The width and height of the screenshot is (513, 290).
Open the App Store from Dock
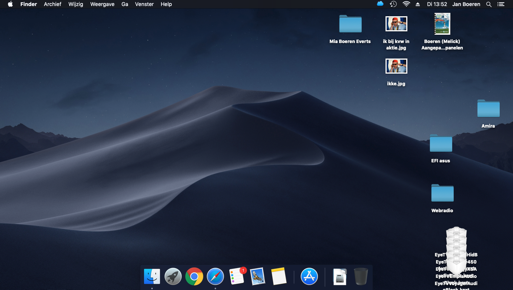pos(309,277)
